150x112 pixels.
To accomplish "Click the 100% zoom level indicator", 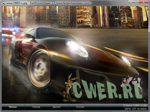I will [x=127, y=109].
